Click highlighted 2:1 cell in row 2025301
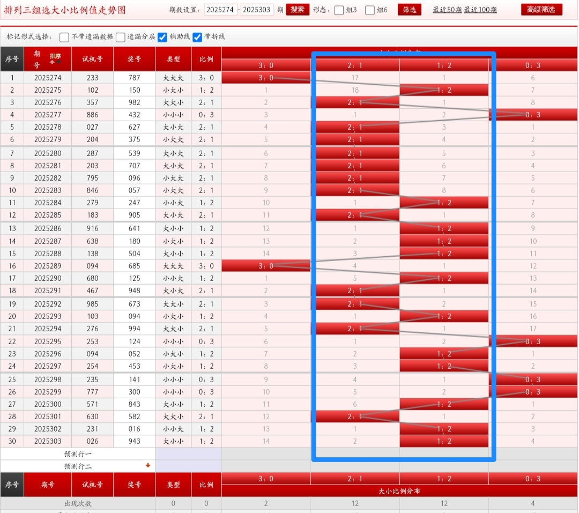 [355, 417]
